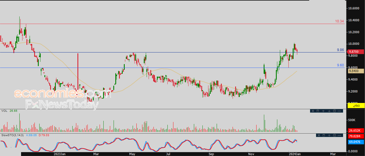Click the 500K volume axis label
This screenshot has height=156, width=365.
pyautogui.click(x=352, y=120)
